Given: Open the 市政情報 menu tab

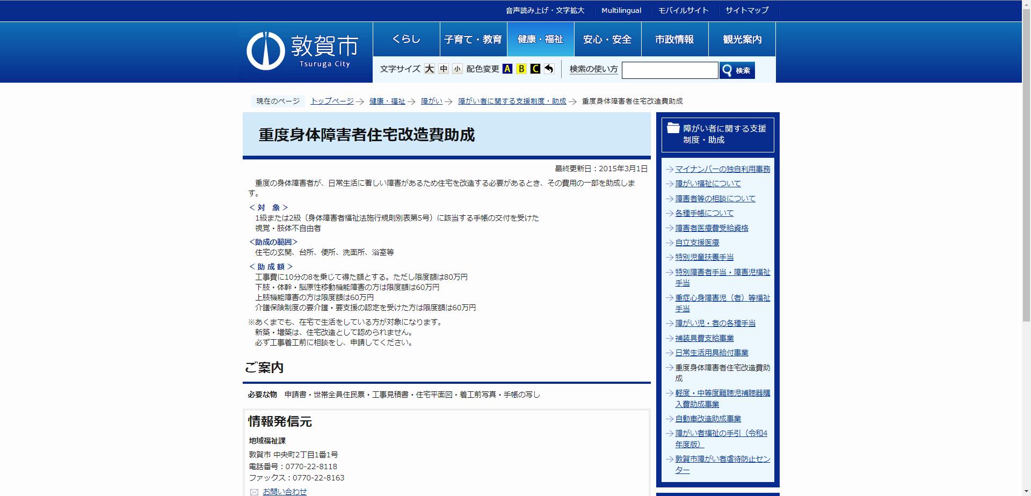Looking at the screenshot, I should click(674, 39).
